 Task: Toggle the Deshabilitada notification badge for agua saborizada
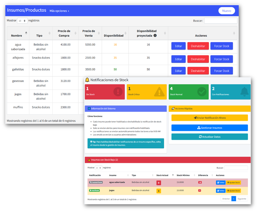pyautogui.click(x=96, y=182)
